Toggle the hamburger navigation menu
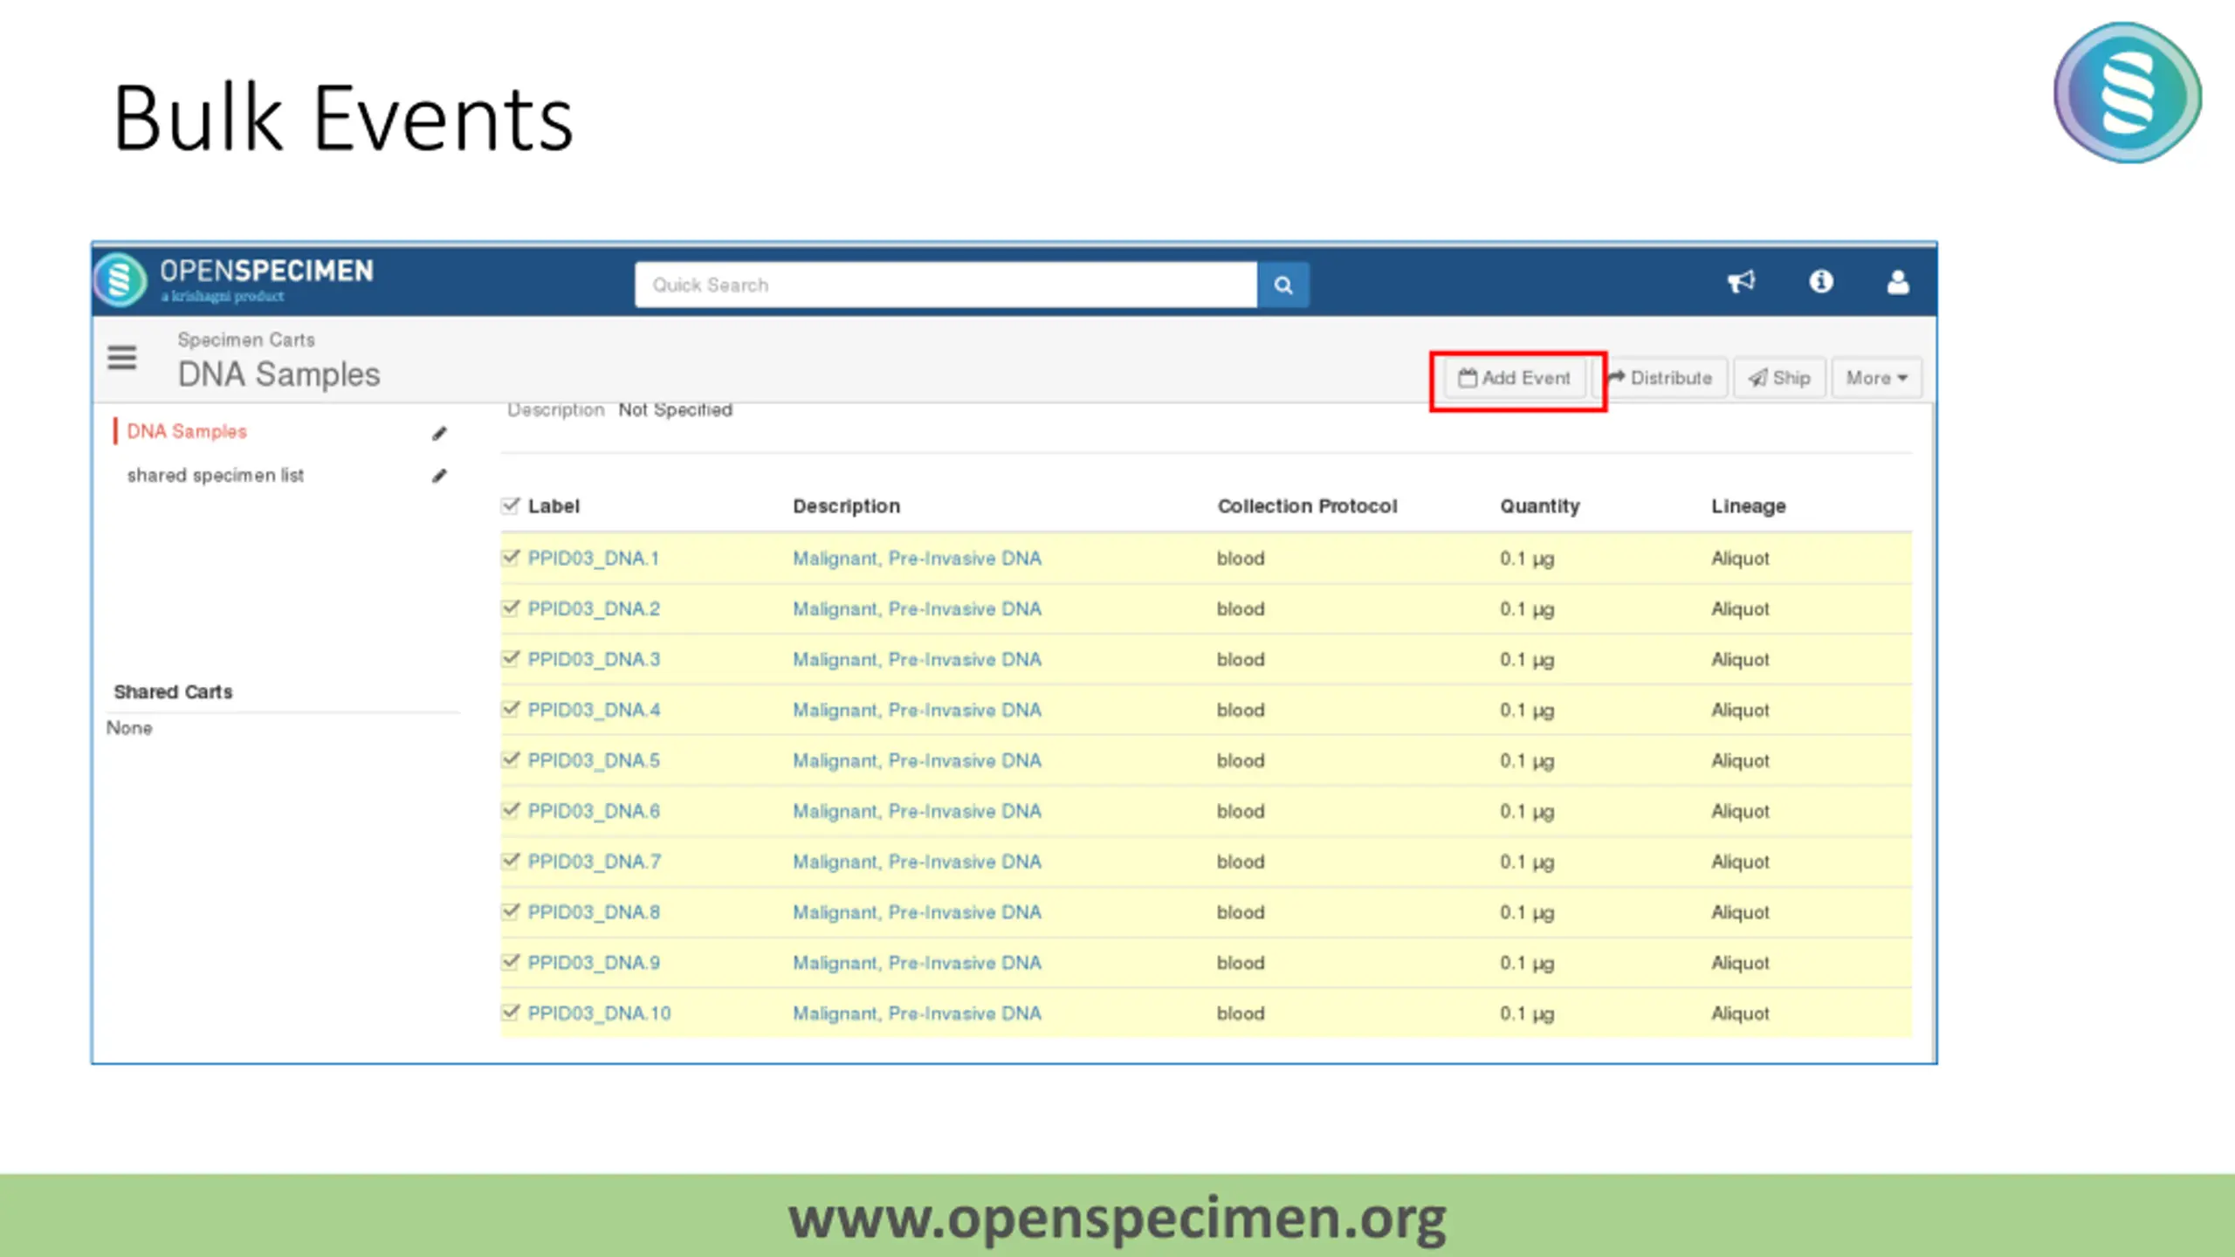Image resolution: width=2235 pixels, height=1257 pixels. 122,357
